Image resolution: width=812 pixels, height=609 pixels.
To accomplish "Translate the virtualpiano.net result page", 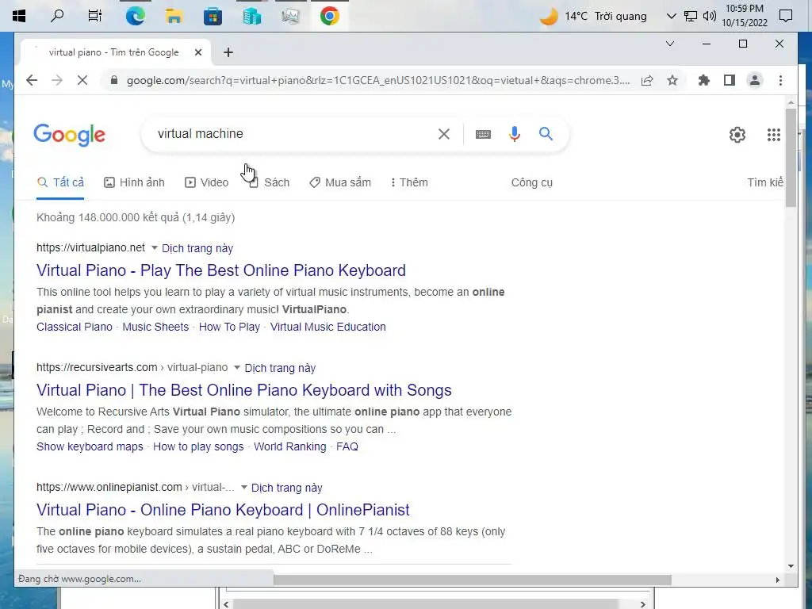I will click(197, 248).
